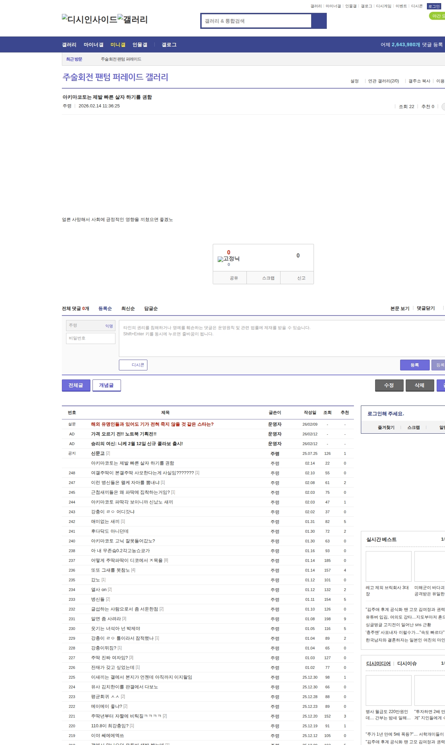The width and height of the screenshot is (445, 745).
Task: Select the 개념글 tab
Action: click(106, 385)
